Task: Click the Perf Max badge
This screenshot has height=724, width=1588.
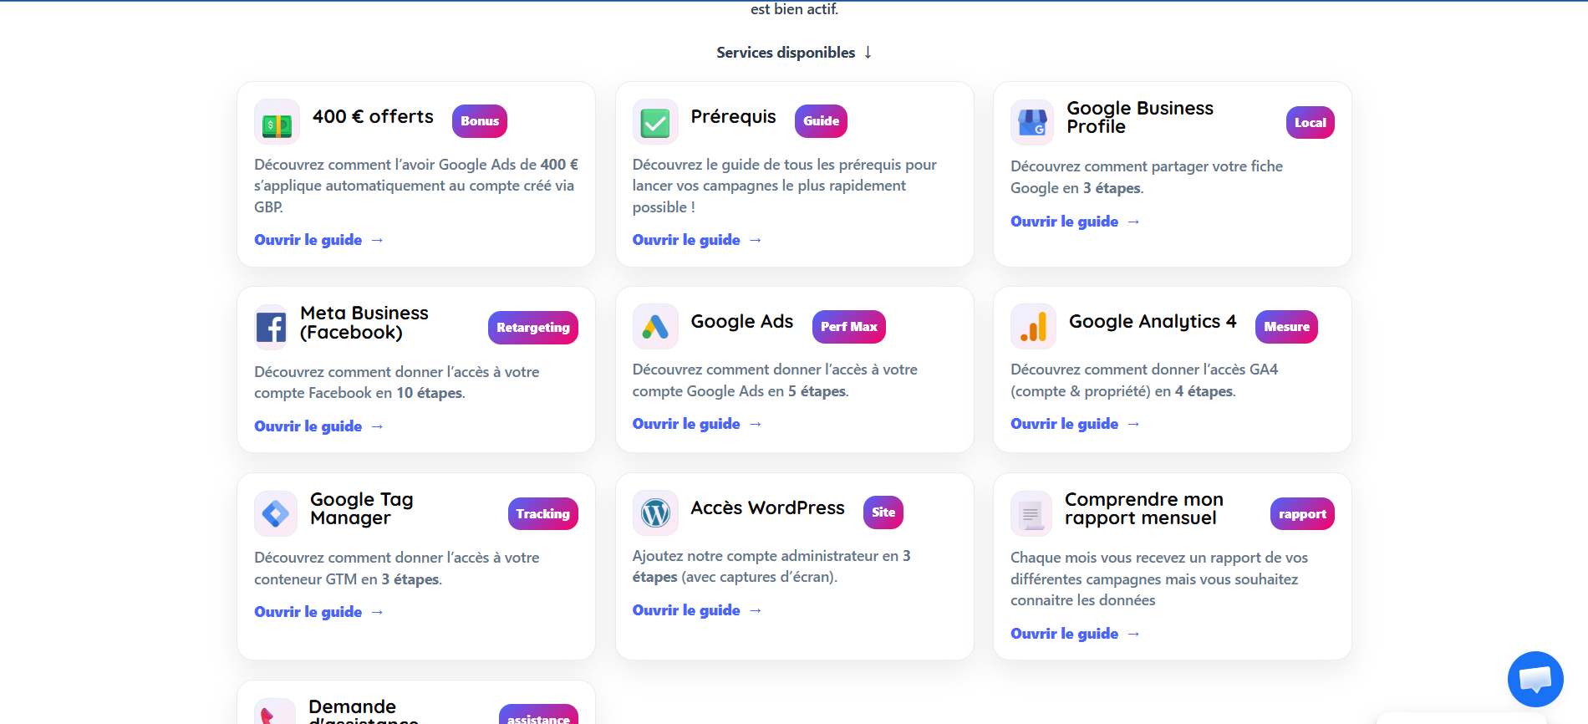Action: pos(849,327)
